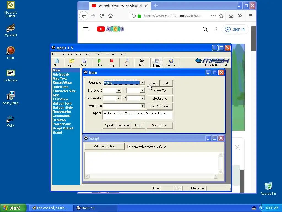The height and width of the screenshot is (212, 282).
Task: Go to the YouTube logo home
Action: pyautogui.click(x=110, y=29)
